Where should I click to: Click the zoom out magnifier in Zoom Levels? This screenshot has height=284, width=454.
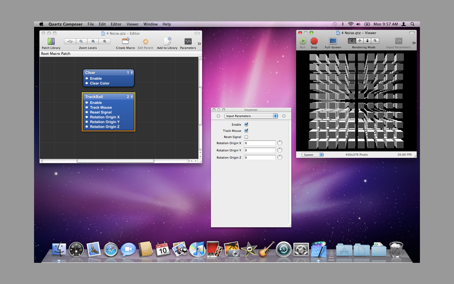pyautogui.click(x=81, y=41)
